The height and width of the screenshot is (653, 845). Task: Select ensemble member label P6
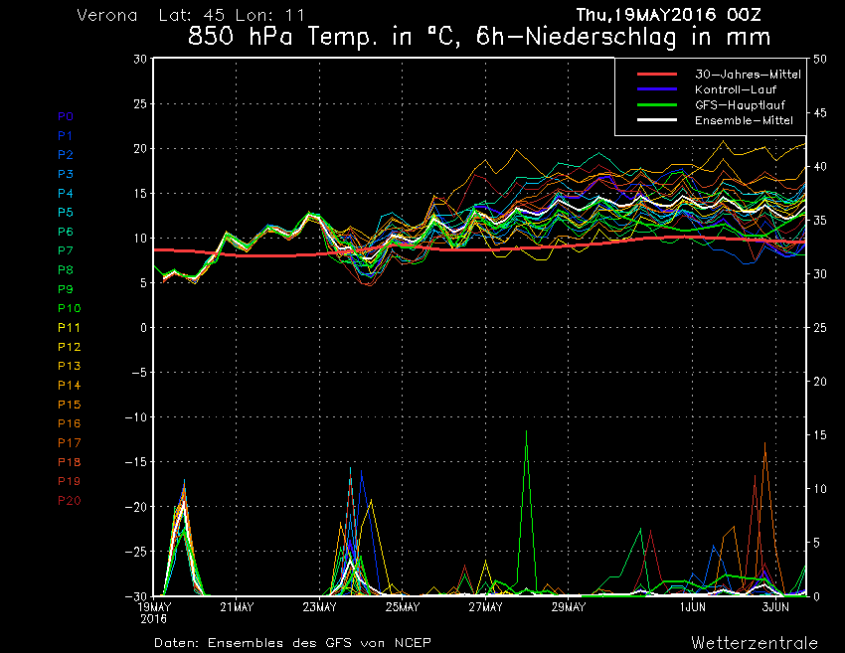pos(66,232)
